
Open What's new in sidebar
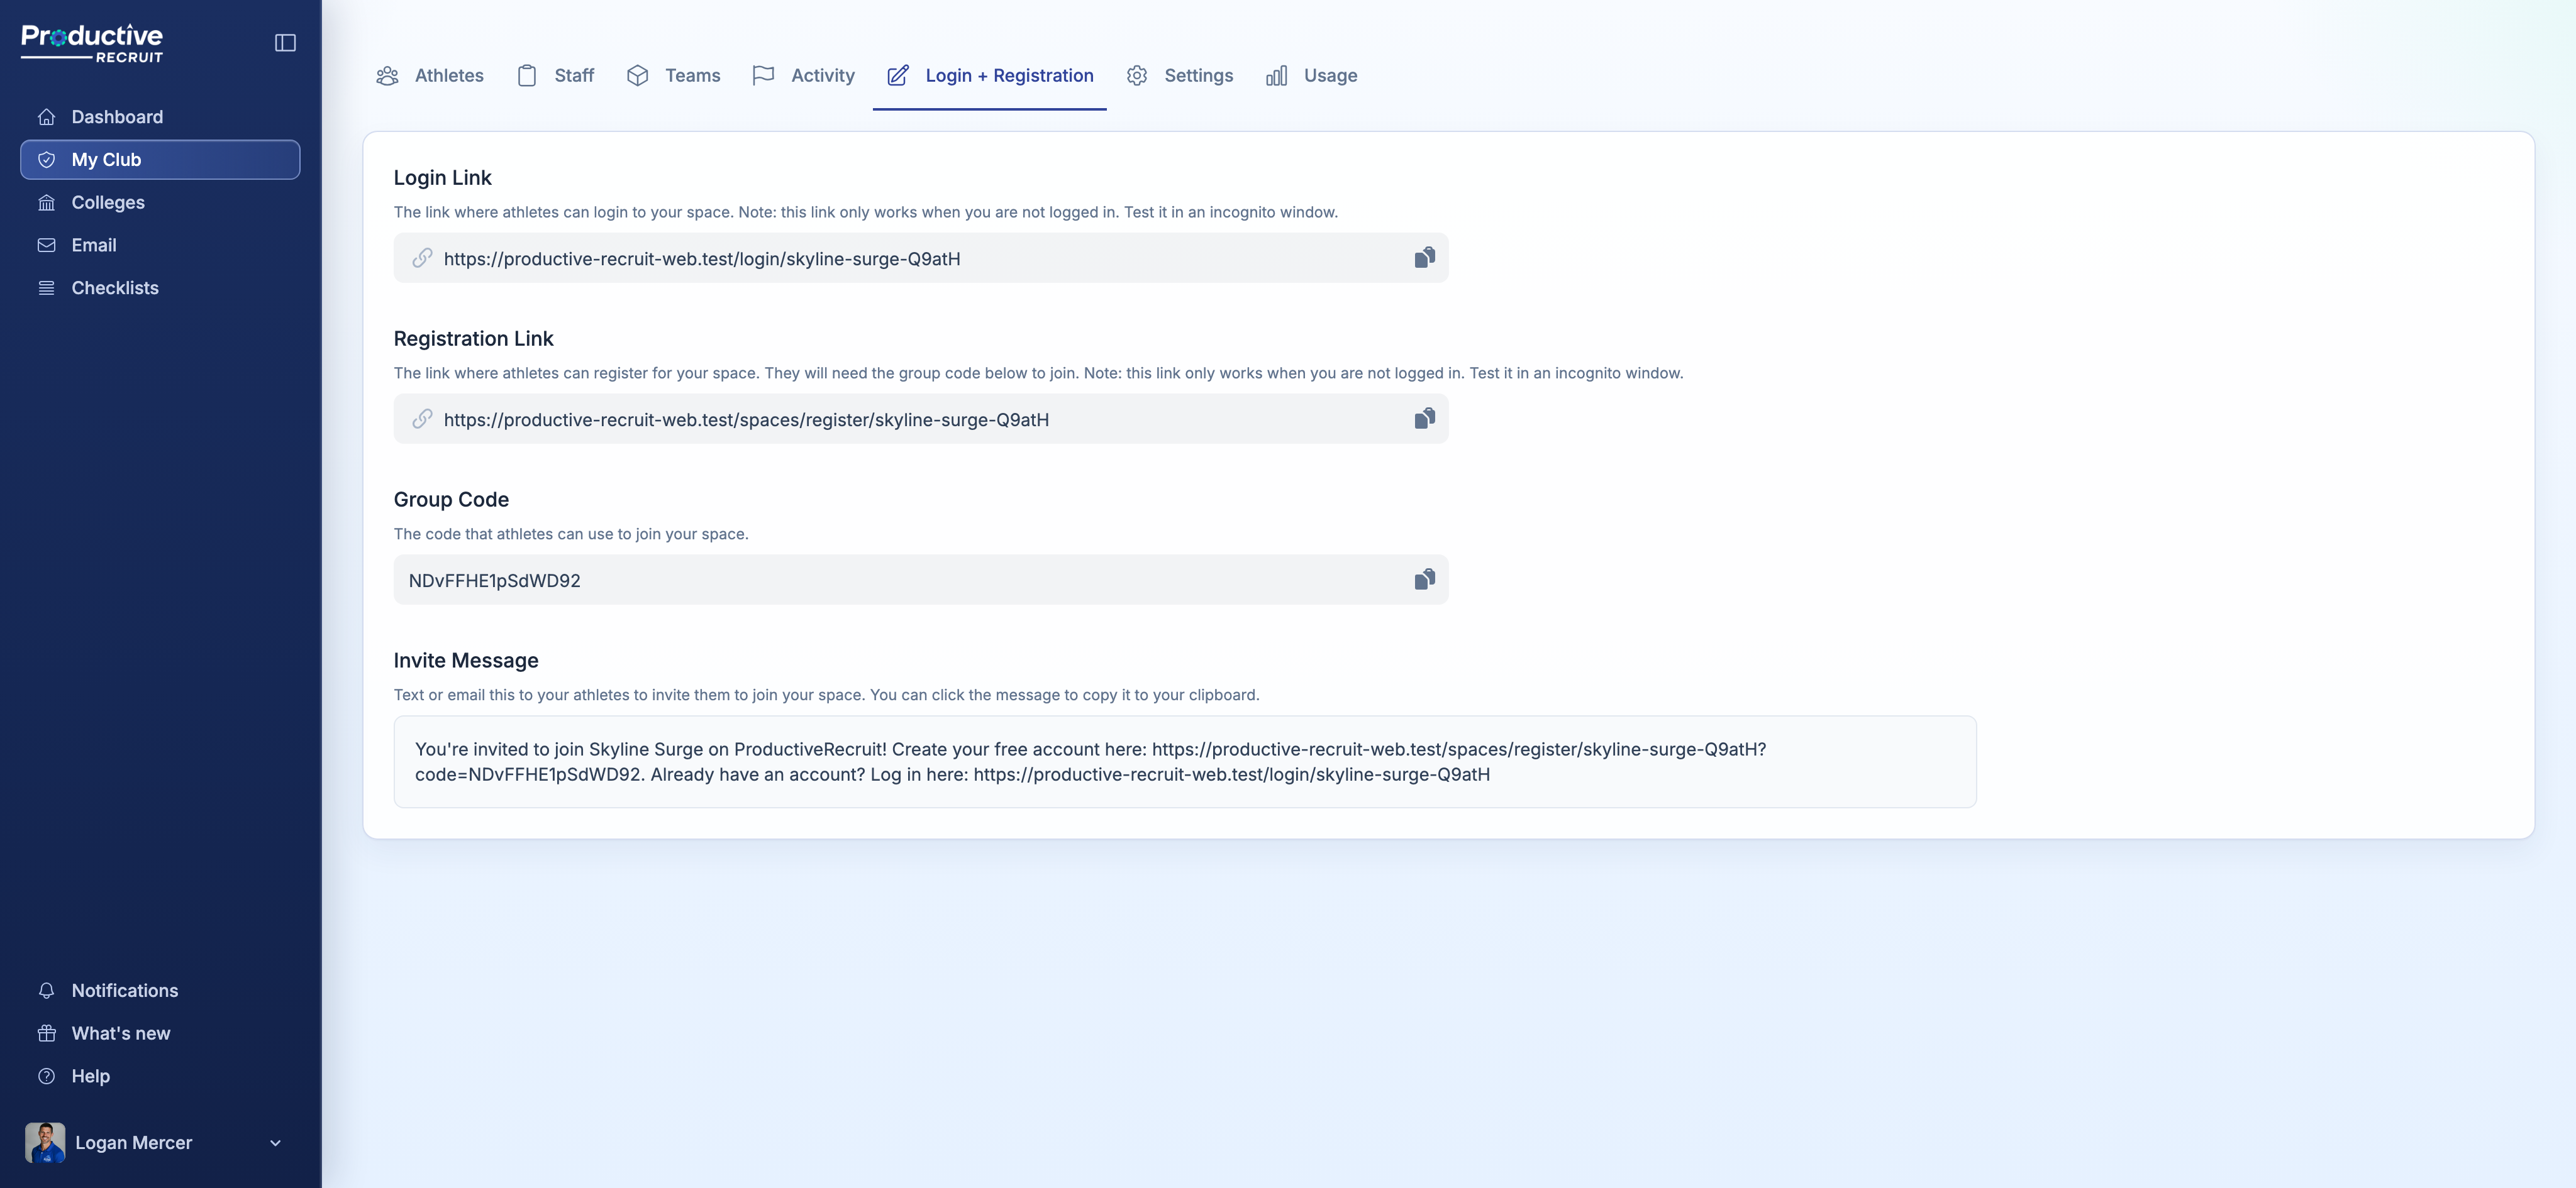[x=160, y=1034]
